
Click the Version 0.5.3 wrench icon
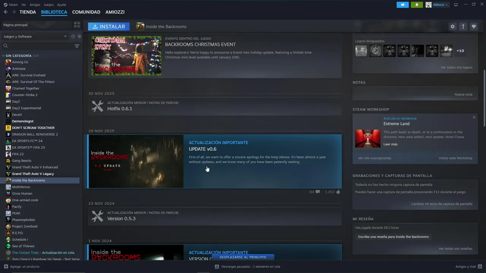tap(98, 216)
